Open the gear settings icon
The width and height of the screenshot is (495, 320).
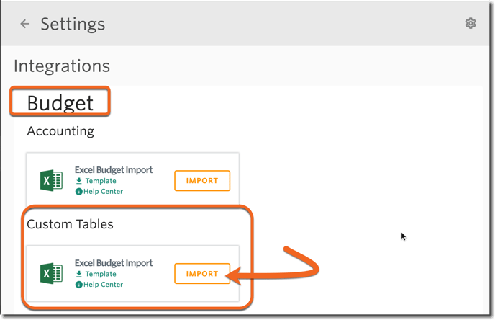point(471,23)
